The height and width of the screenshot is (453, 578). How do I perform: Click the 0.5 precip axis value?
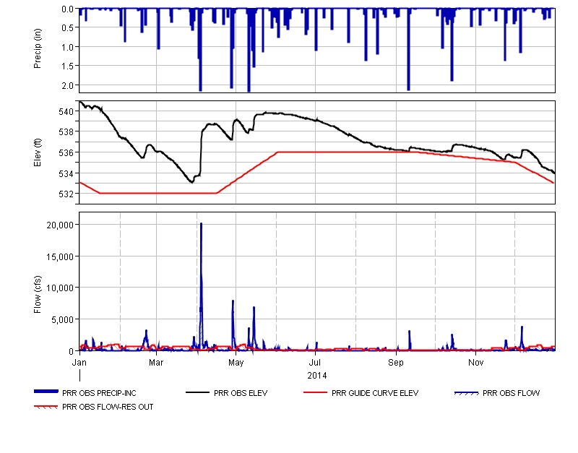68,27
